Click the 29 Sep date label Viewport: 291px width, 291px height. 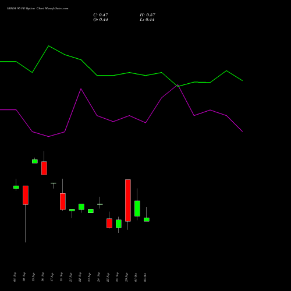127,277
